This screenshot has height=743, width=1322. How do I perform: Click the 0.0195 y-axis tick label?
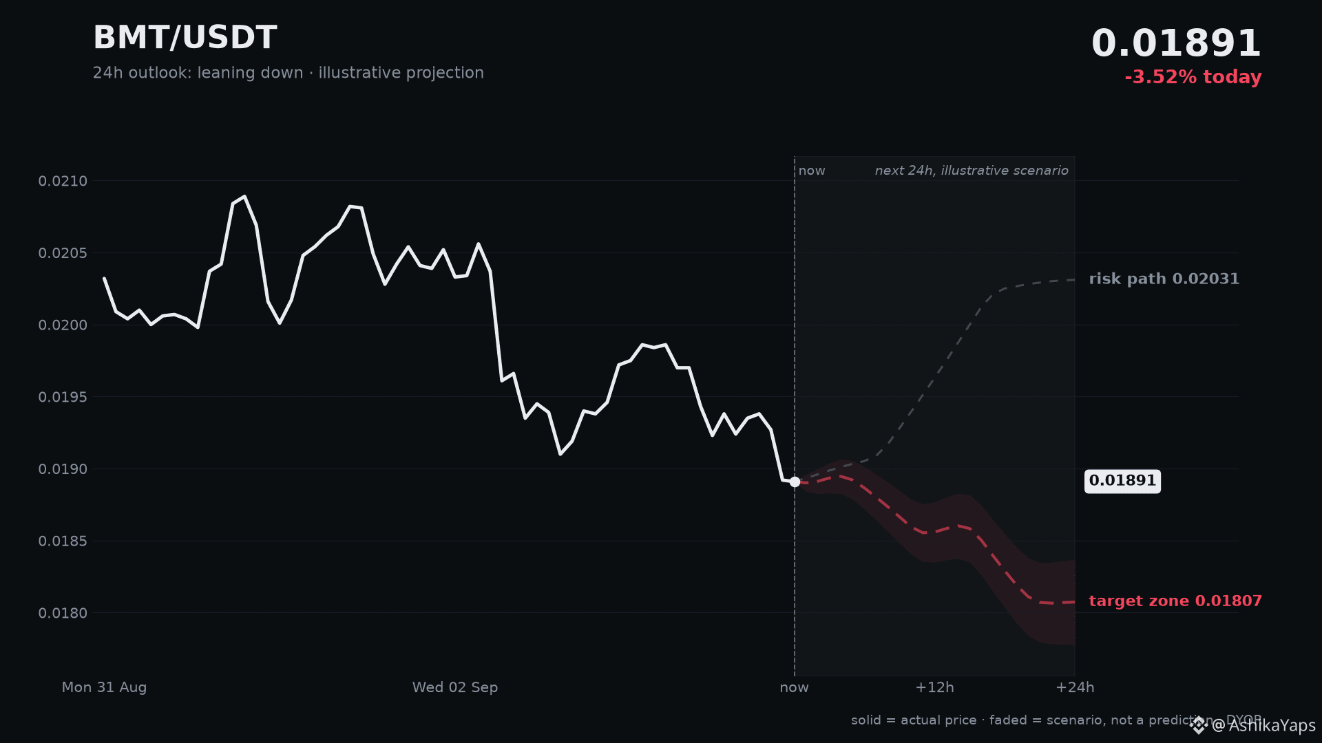tap(63, 397)
